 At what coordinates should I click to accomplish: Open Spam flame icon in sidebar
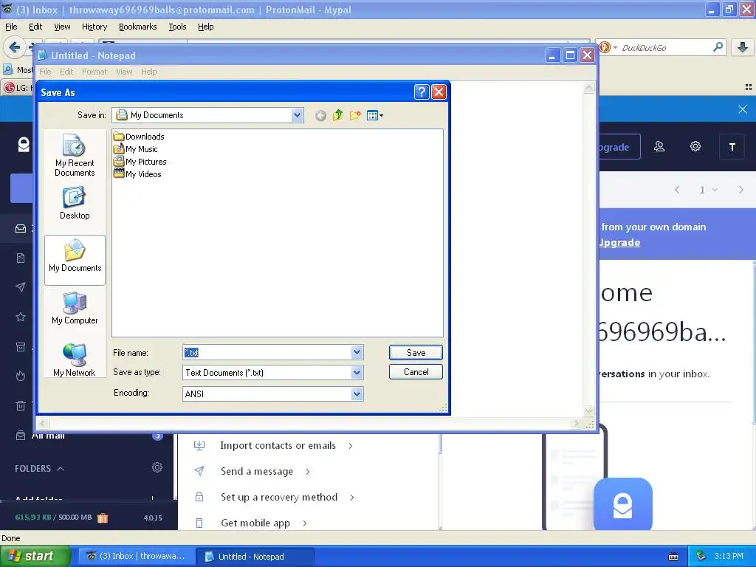(x=21, y=376)
